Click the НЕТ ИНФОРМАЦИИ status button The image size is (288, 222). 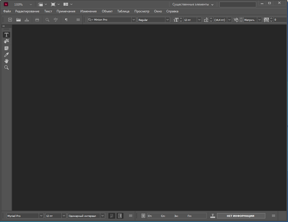pos(241,216)
